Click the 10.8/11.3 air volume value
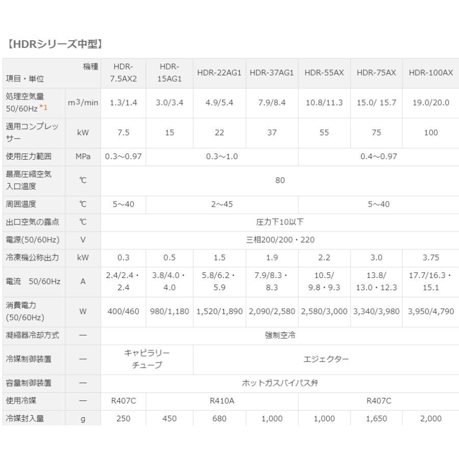 (324, 103)
